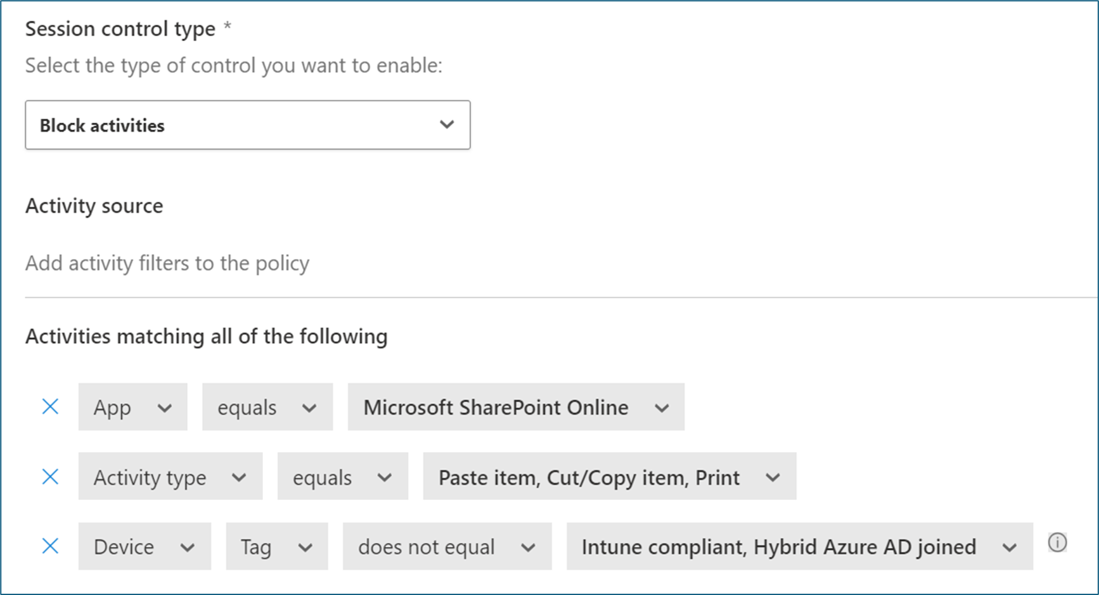Change the does not equal operator
The image size is (1099, 595).
click(x=446, y=546)
